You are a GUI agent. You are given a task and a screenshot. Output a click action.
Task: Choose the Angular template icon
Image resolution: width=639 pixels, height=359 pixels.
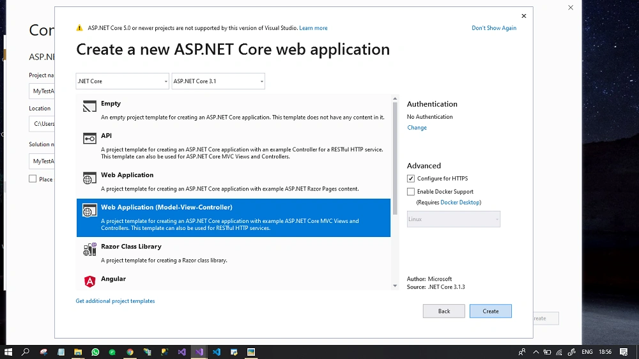tap(89, 281)
